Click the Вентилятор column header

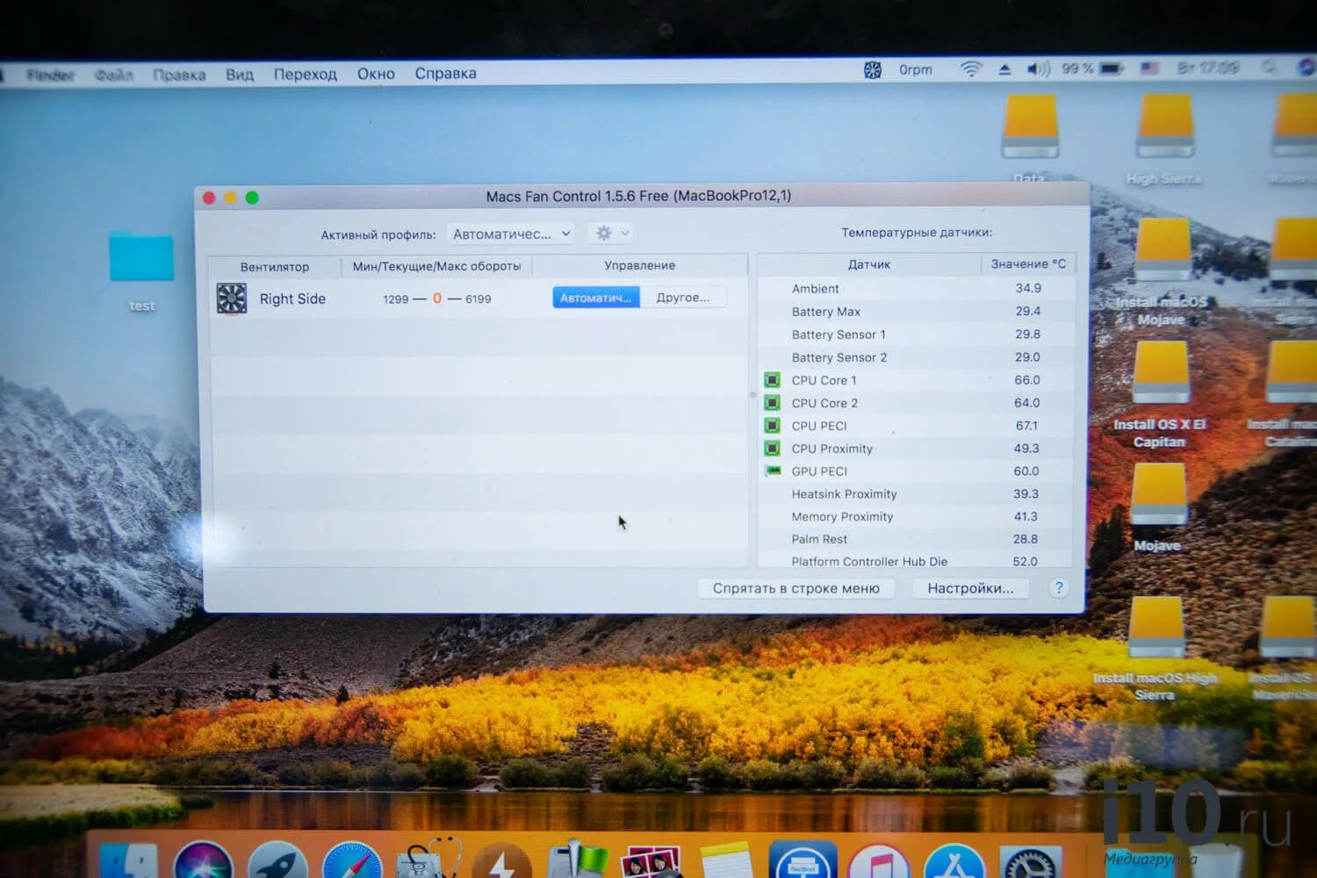click(275, 266)
